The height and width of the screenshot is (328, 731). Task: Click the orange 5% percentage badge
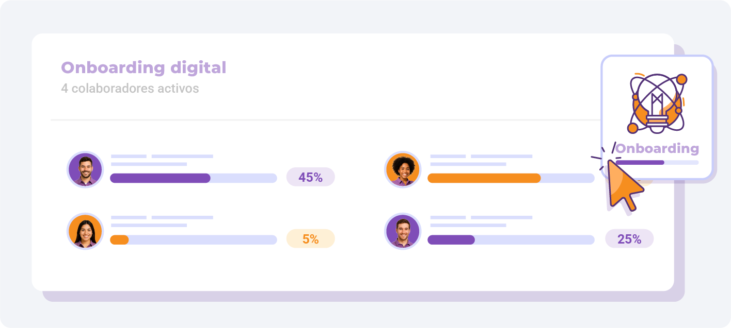[x=311, y=239]
